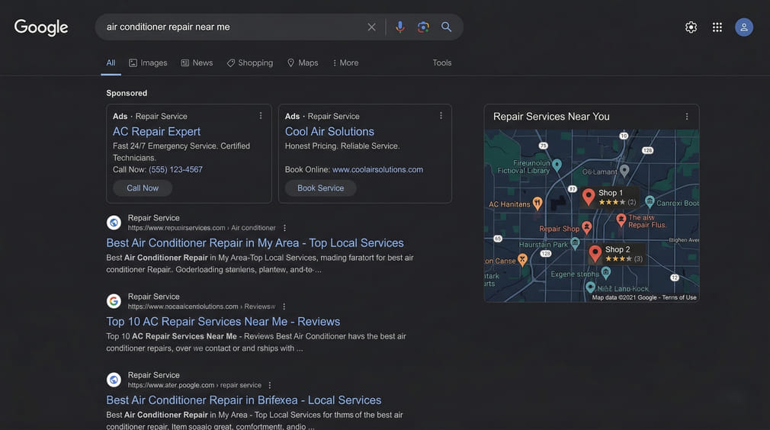Open the Google apps grid
The image size is (770, 430).
click(717, 27)
